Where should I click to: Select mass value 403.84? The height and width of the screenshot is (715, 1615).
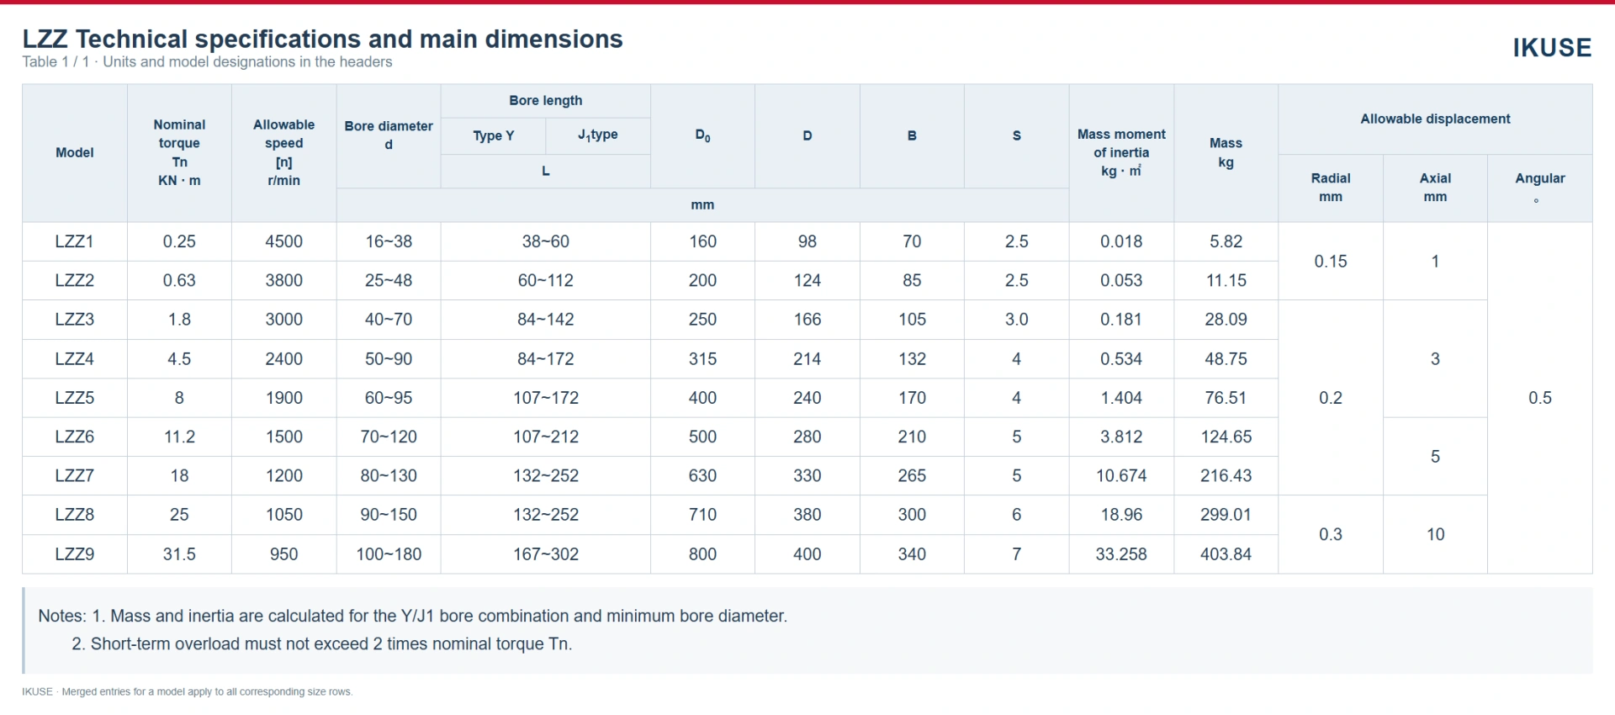1226,554
